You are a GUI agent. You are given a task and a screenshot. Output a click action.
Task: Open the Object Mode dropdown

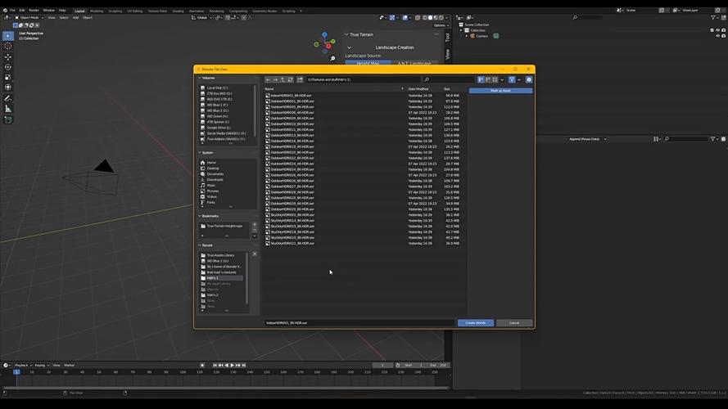click(29, 18)
